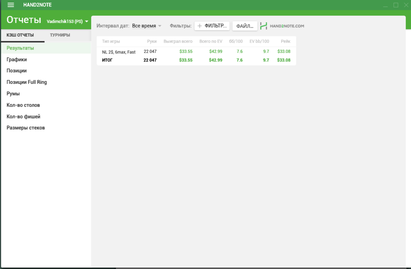Switch to the 'ТУРНИРЫ' tab
This screenshot has width=411, height=269.
tap(60, 35)
